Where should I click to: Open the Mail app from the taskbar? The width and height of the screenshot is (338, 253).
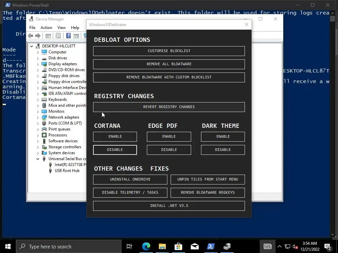195,246
